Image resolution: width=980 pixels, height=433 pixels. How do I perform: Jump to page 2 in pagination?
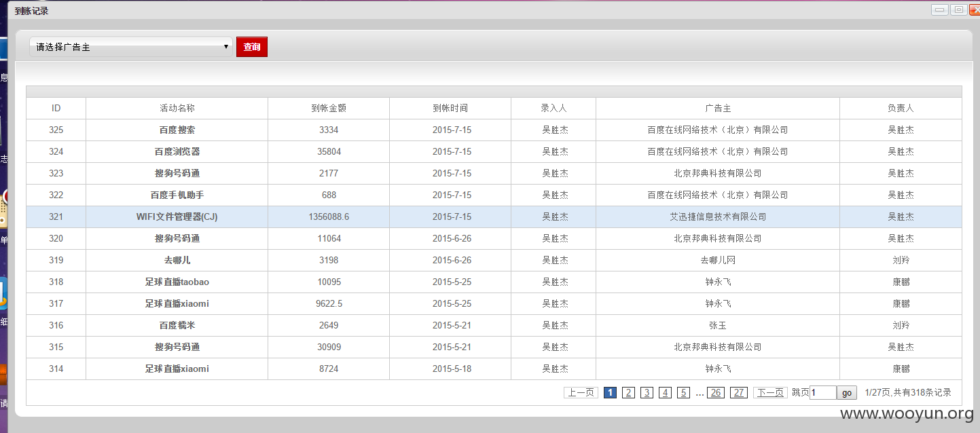click(x=628, y=392)
